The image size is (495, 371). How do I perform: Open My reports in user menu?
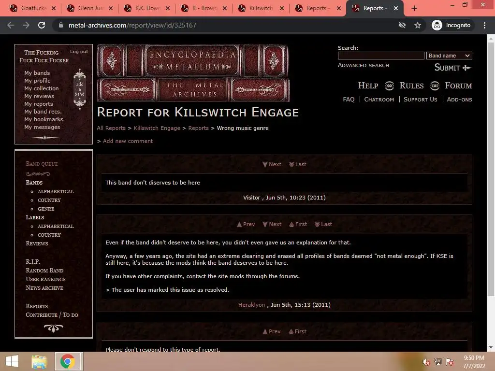coord(39,104)
